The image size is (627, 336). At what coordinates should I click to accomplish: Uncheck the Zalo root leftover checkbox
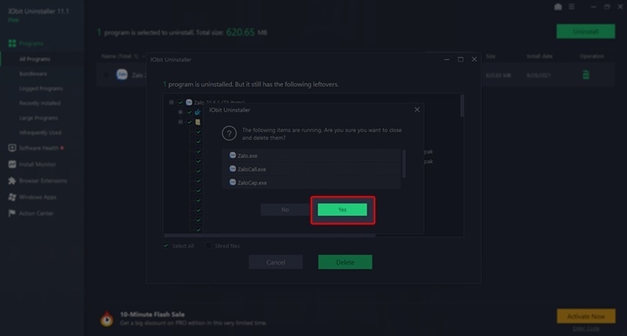click(x=179, y=102)
